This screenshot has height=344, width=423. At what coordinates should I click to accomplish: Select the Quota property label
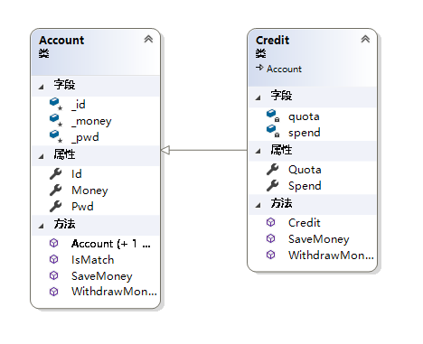click(x=305, y=170)
